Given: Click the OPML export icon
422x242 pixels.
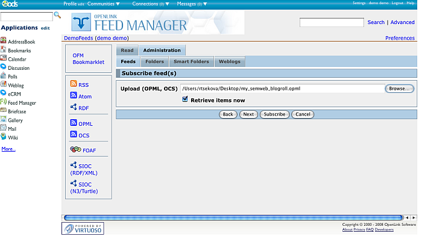Looking at the screenshot, I should click(74, 123).
